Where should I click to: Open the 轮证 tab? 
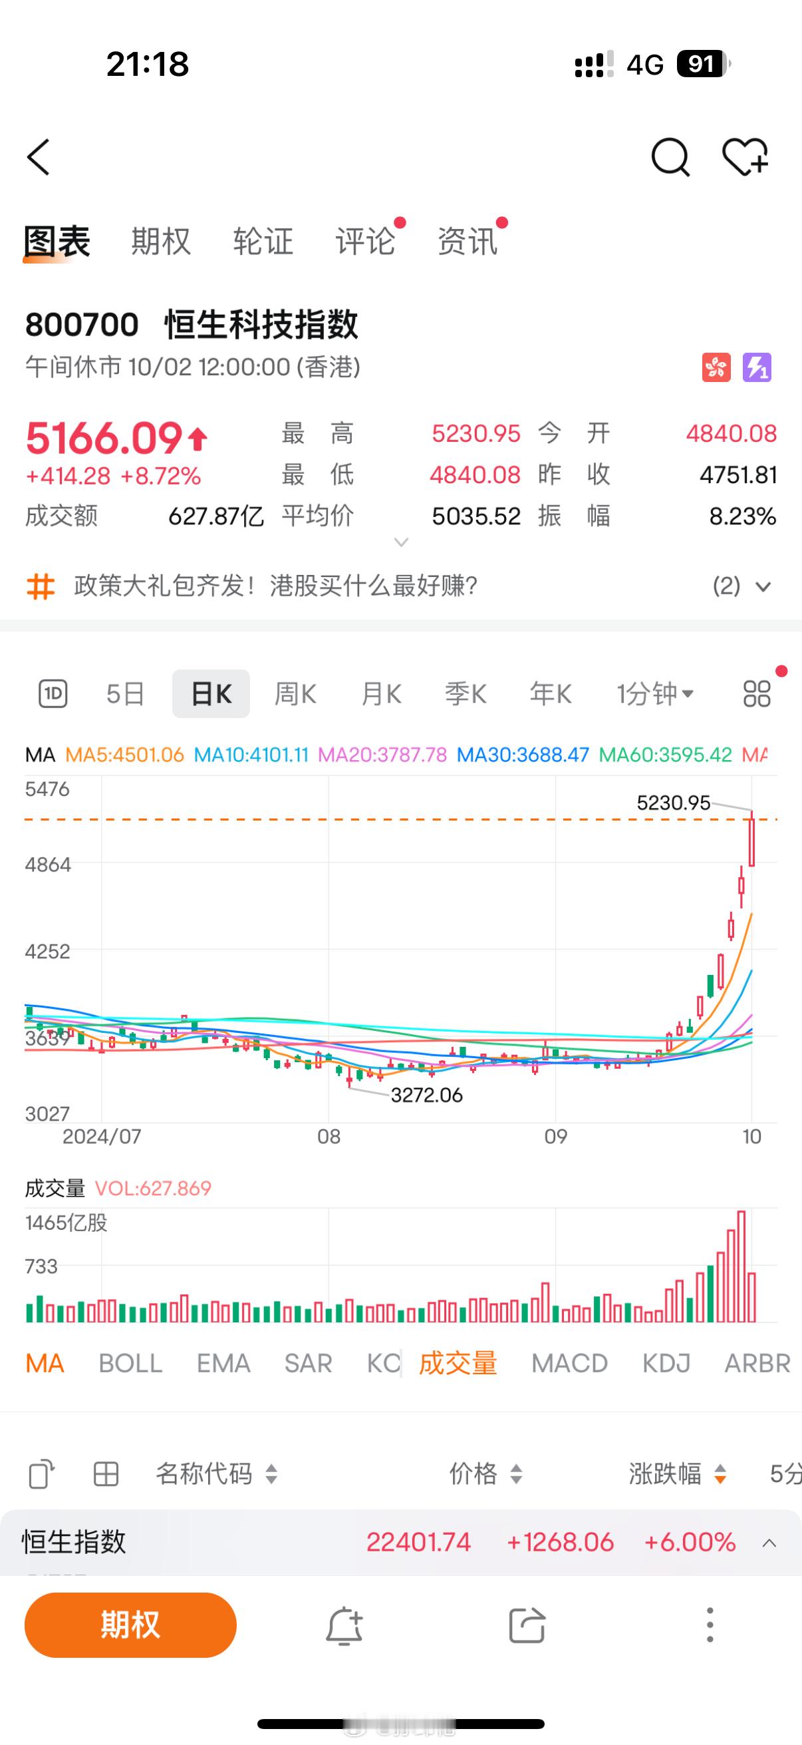pyautogui.click(x=263, y=241)
